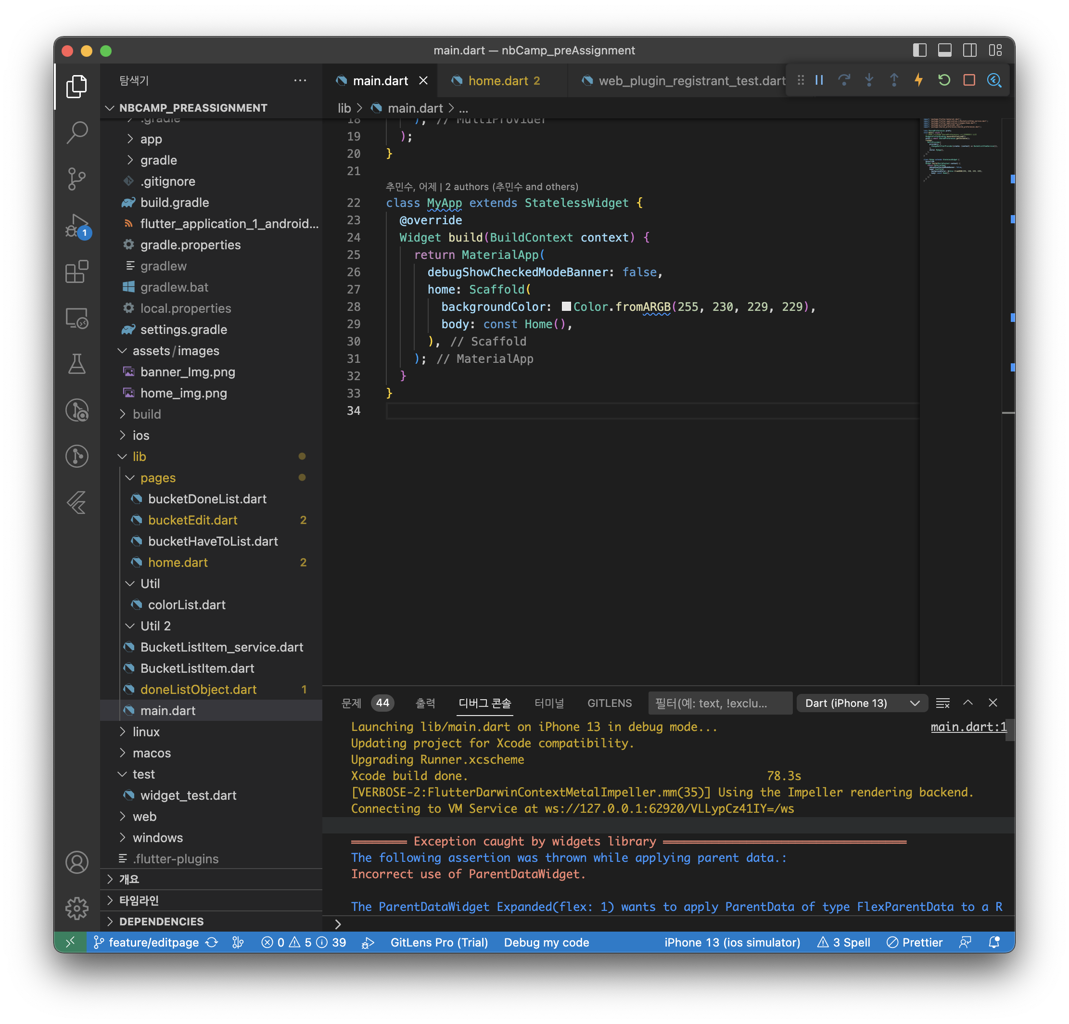Close the bottom panel

click(x=993, y=703)
